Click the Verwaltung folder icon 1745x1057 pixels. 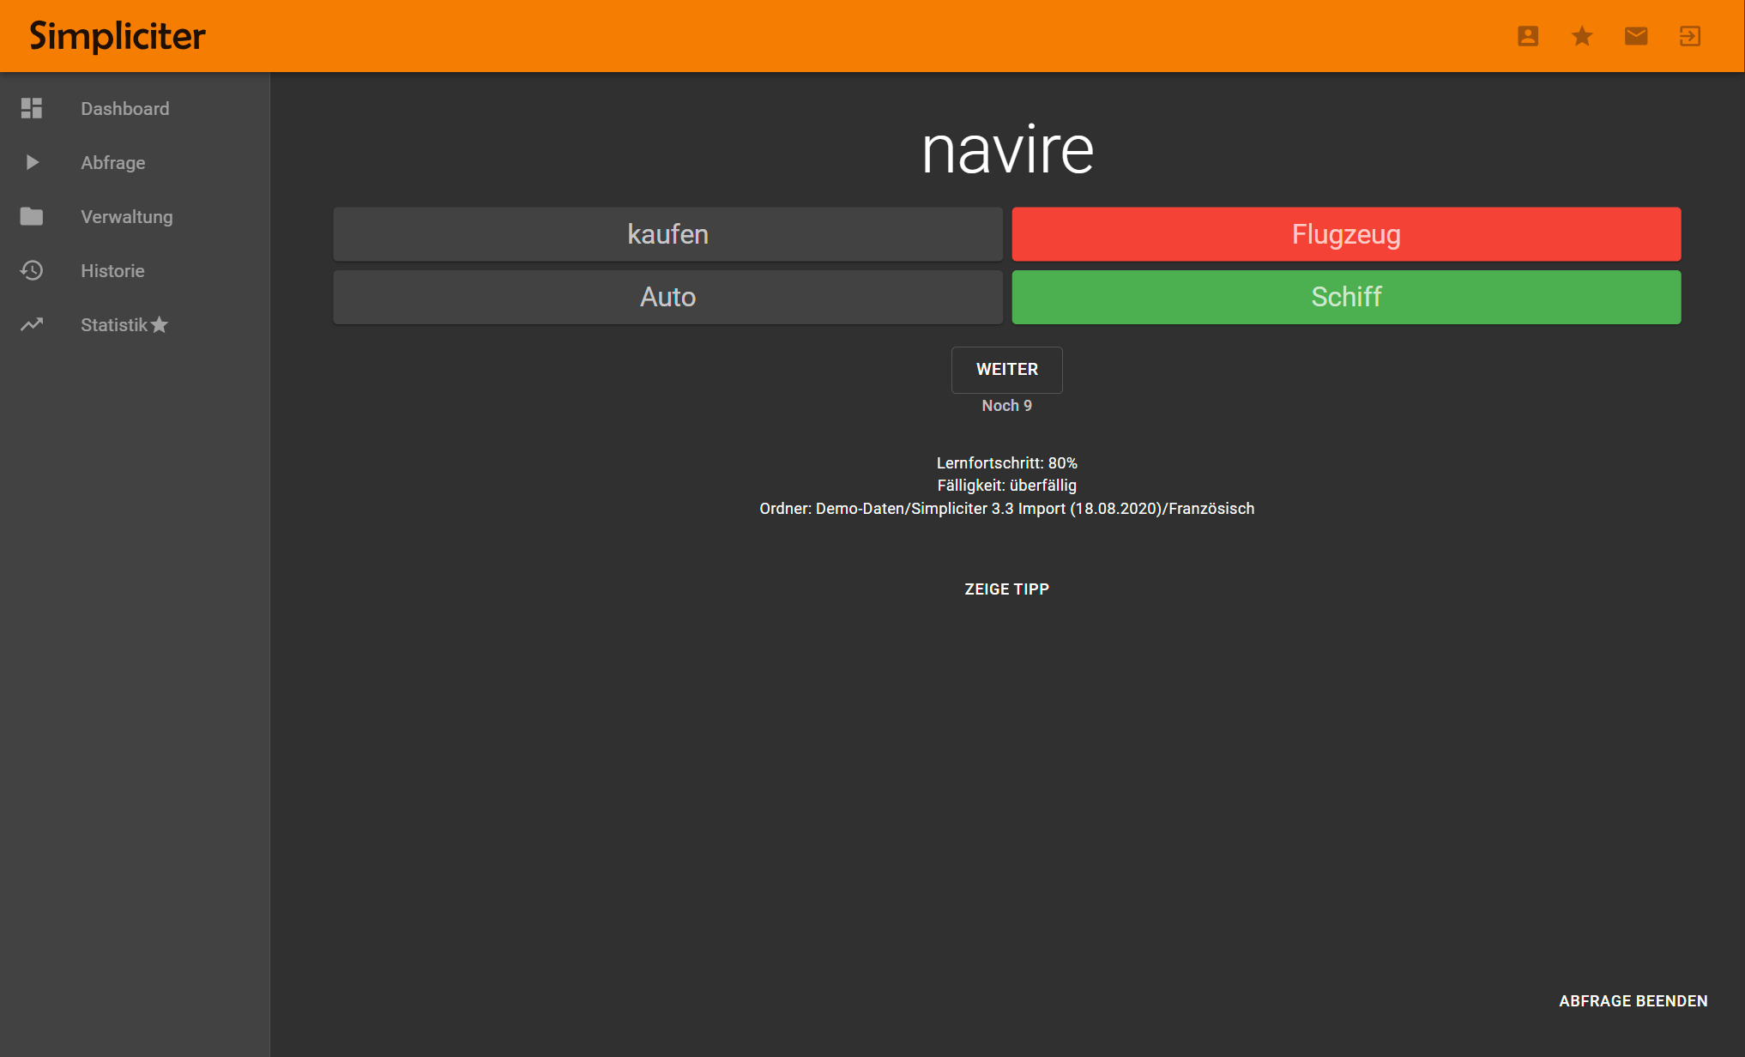(32, 216)
